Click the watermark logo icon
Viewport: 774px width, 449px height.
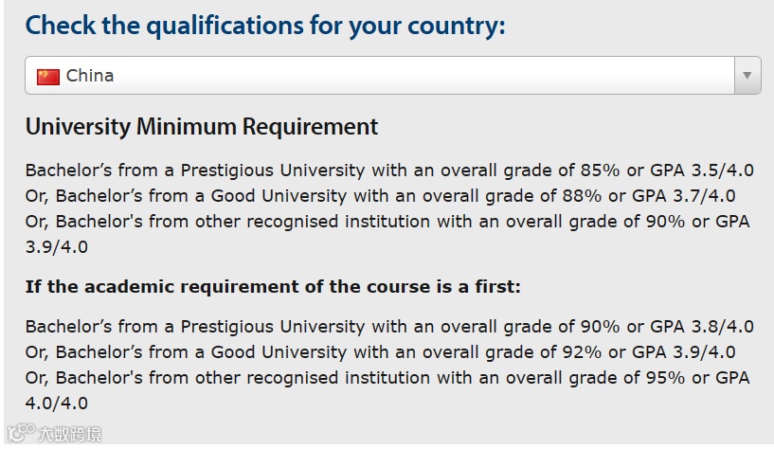tap(21, 433)
